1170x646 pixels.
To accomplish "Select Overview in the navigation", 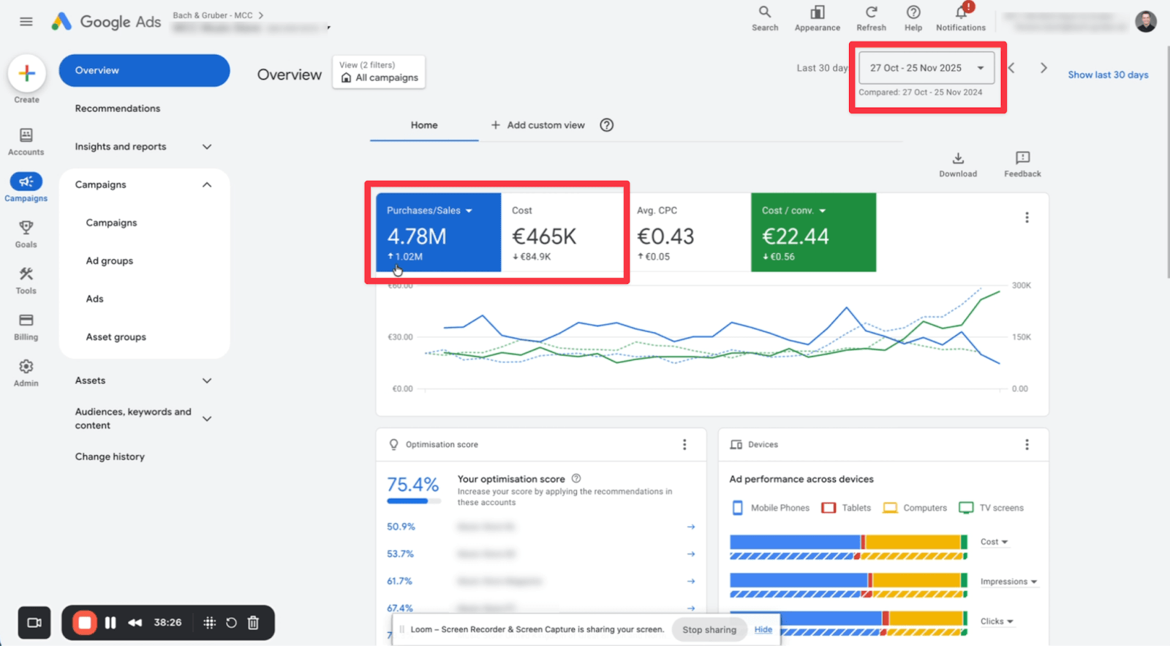I will [x=144, y=70].
